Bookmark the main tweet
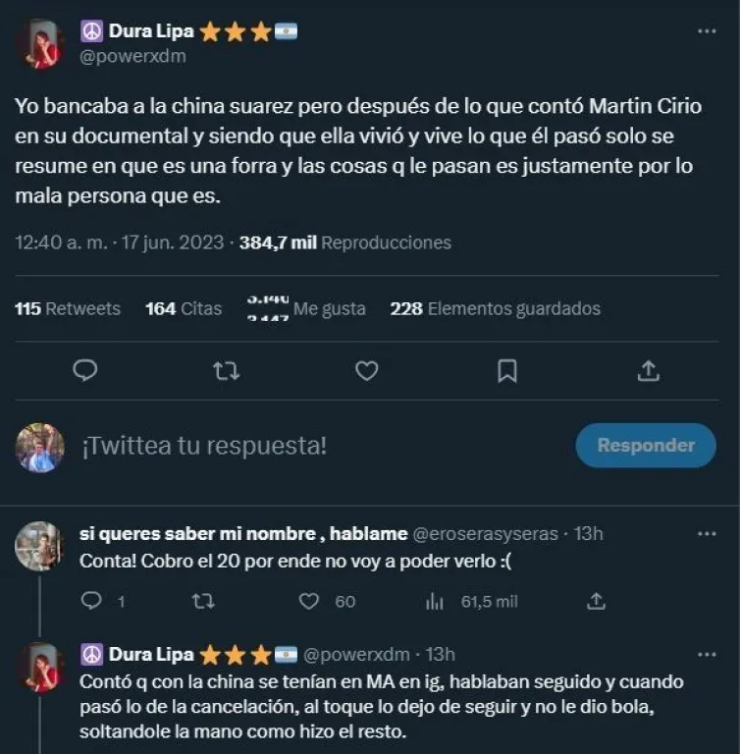The image size is (740, 754). click(x=506, y=370)
